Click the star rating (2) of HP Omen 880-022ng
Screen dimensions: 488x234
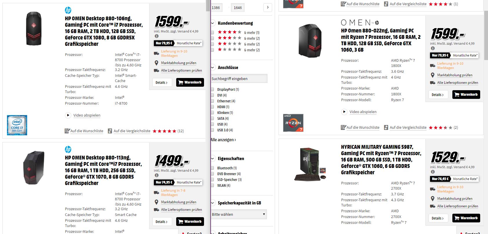[441, 128]
